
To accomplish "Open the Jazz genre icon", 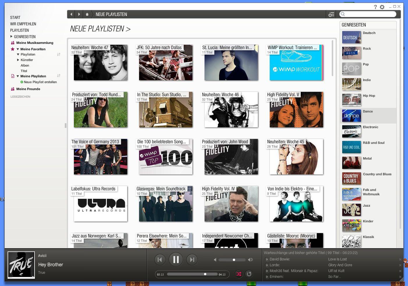I will pyautogui.click(x=352, y=210).
